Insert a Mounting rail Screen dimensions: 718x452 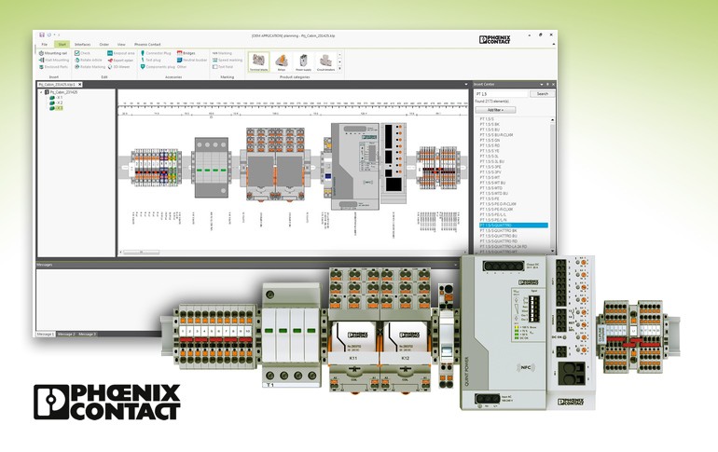tap(53, 53)
